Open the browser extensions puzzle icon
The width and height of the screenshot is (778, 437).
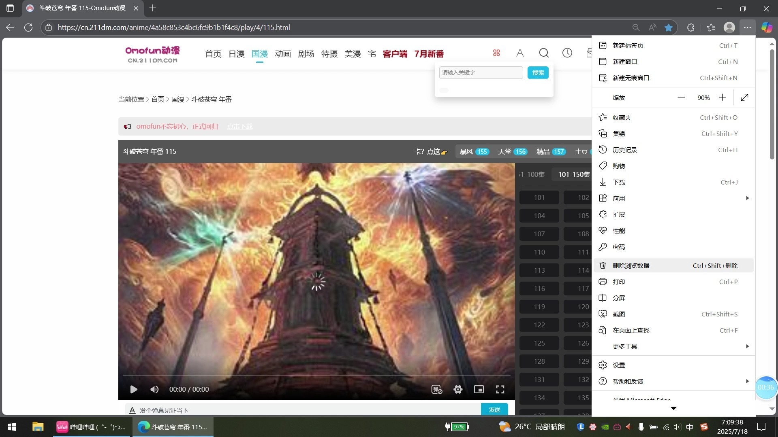pyautogui.click(x=691, y=27)
